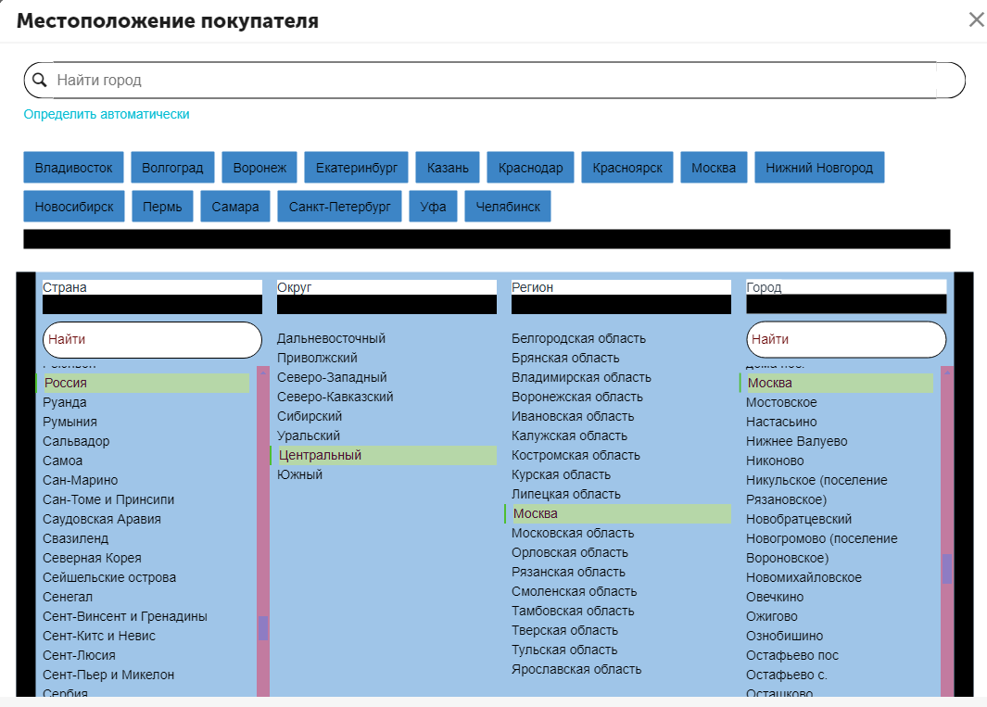Focus the city column 'Найти' field
This screenshot has width=987, height=707.
click(845, 340)
